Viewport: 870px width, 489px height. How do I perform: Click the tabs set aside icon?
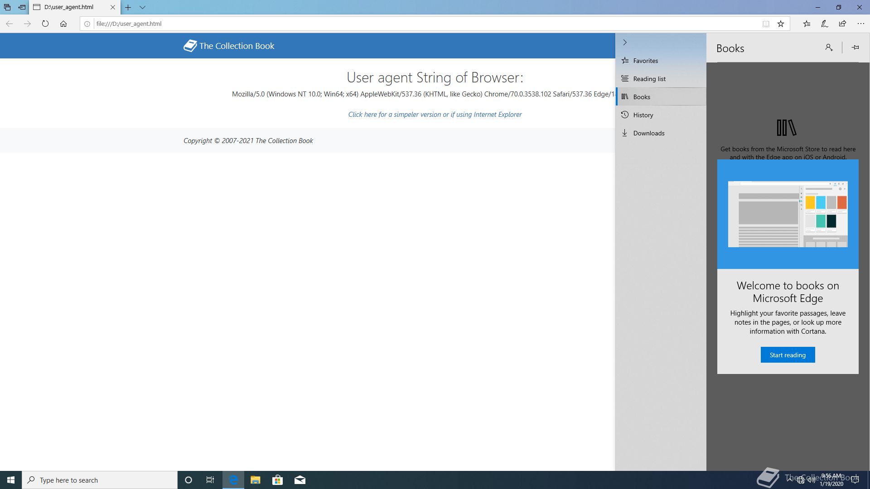[7, 7]
